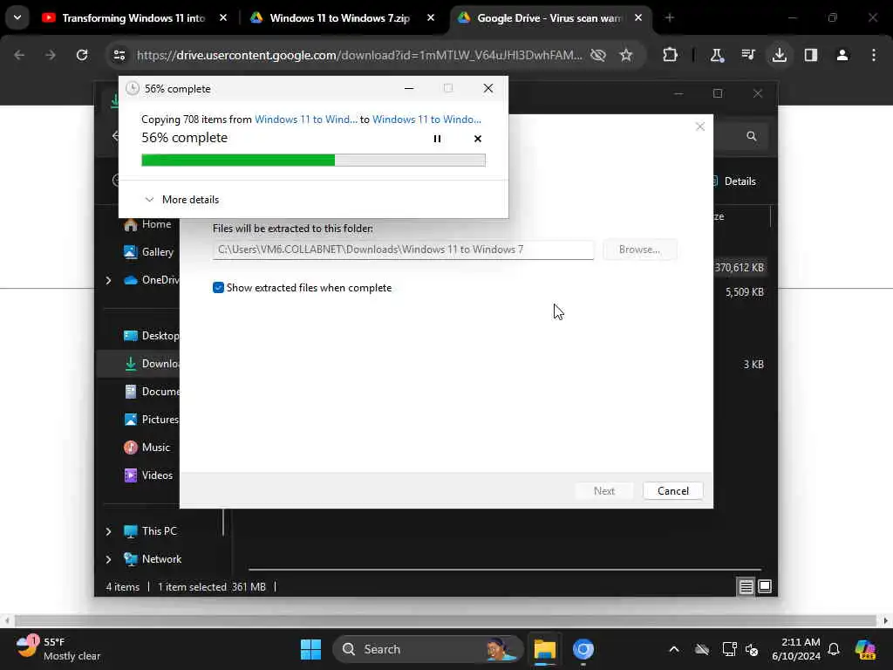
Task: Click the File Explorer search icon
Action: [751, 135]
